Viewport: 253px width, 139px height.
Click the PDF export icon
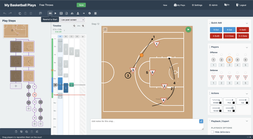(67, 13)
